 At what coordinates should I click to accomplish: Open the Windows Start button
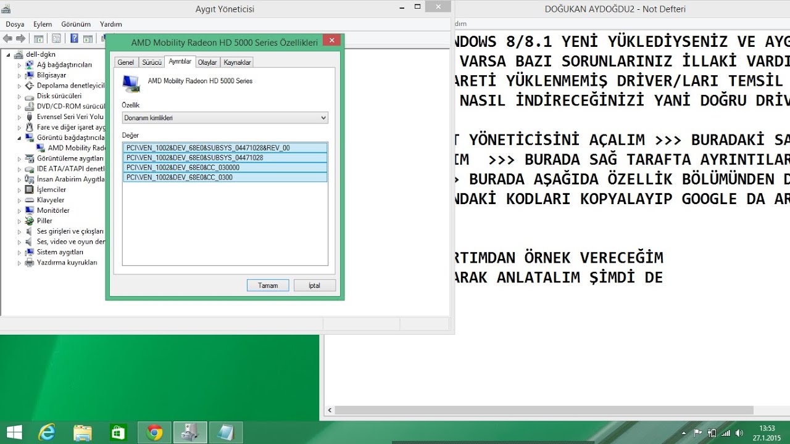point(14,432)
